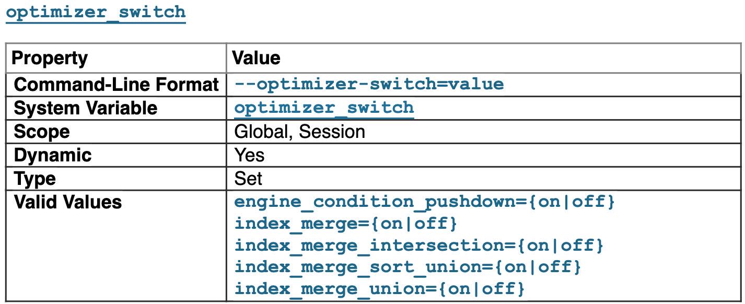
Task: Click the Property column header
Action: click(50, 58)
